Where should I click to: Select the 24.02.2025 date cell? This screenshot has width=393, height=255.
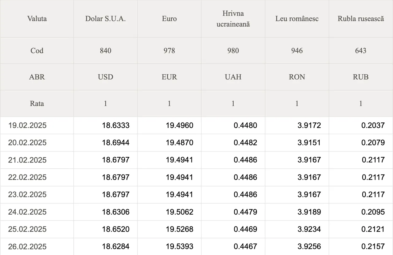(37, 212)
